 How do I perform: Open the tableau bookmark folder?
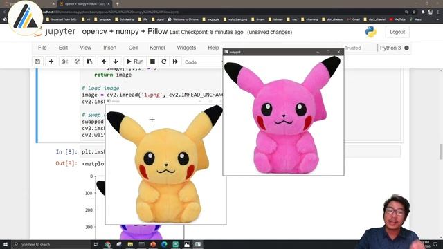pyautogui.click(x=275, y=19)
